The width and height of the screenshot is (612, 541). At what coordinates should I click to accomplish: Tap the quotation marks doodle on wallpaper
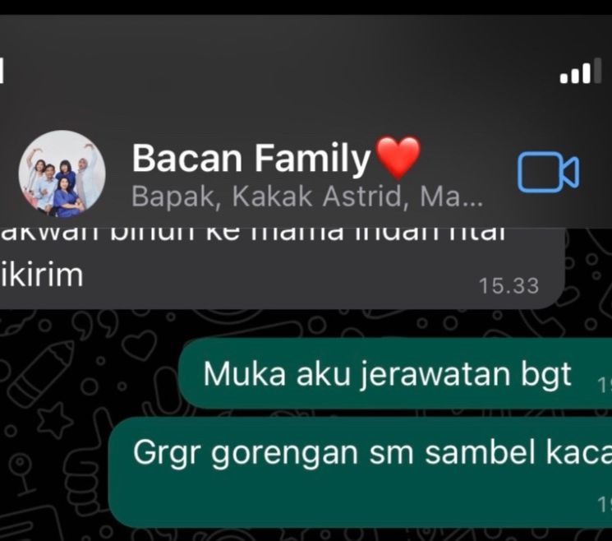click(95, 325)
